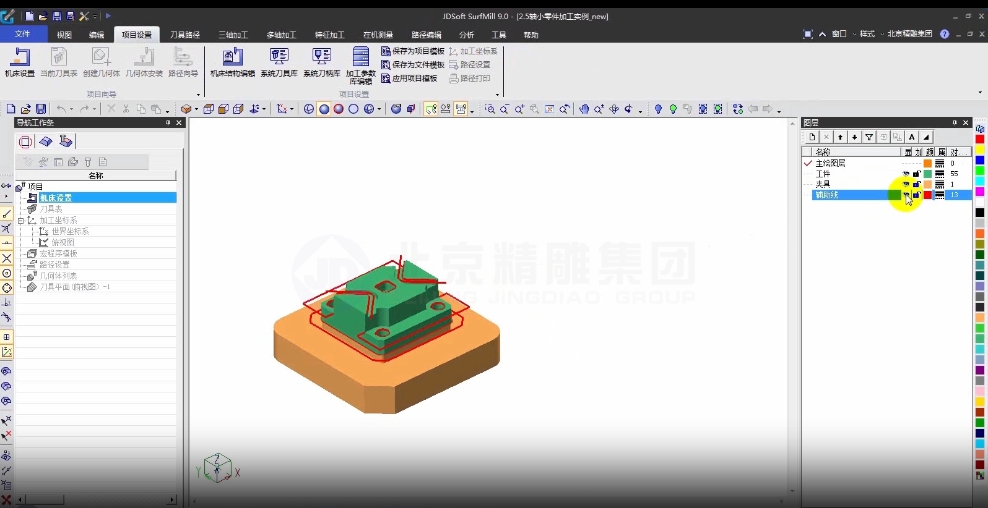Toggle visibility eye of 工件 layer
988x508 pixels.
click(906, 174)
